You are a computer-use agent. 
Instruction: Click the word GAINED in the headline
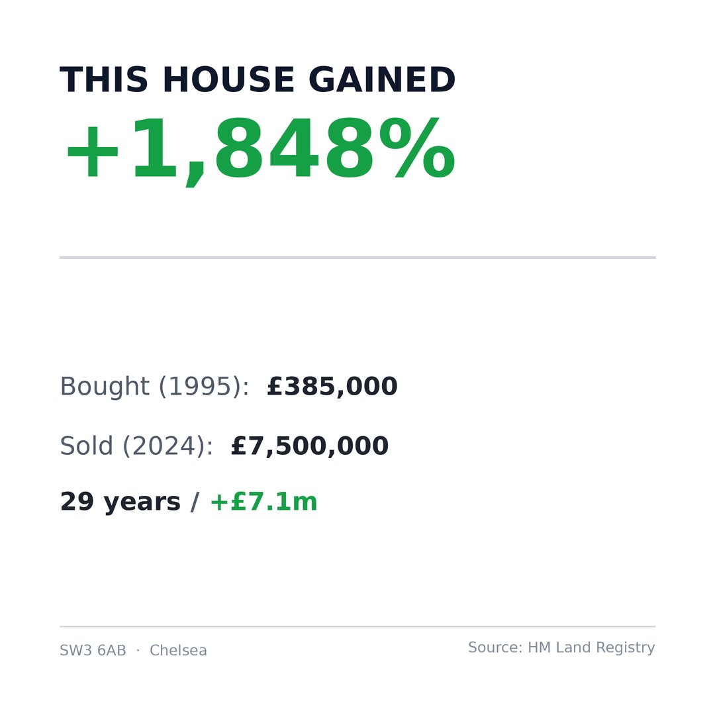click(x=382, y=80)
